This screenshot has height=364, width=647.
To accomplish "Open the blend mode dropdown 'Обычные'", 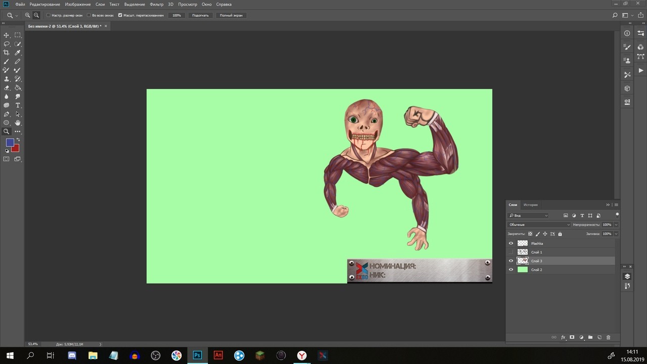I will 539,224.
